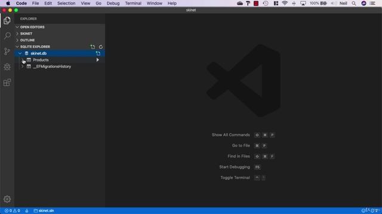The height and width of the screenshot is (214, 382).
Task: Open the Go menu
Action: coord(98,4)
